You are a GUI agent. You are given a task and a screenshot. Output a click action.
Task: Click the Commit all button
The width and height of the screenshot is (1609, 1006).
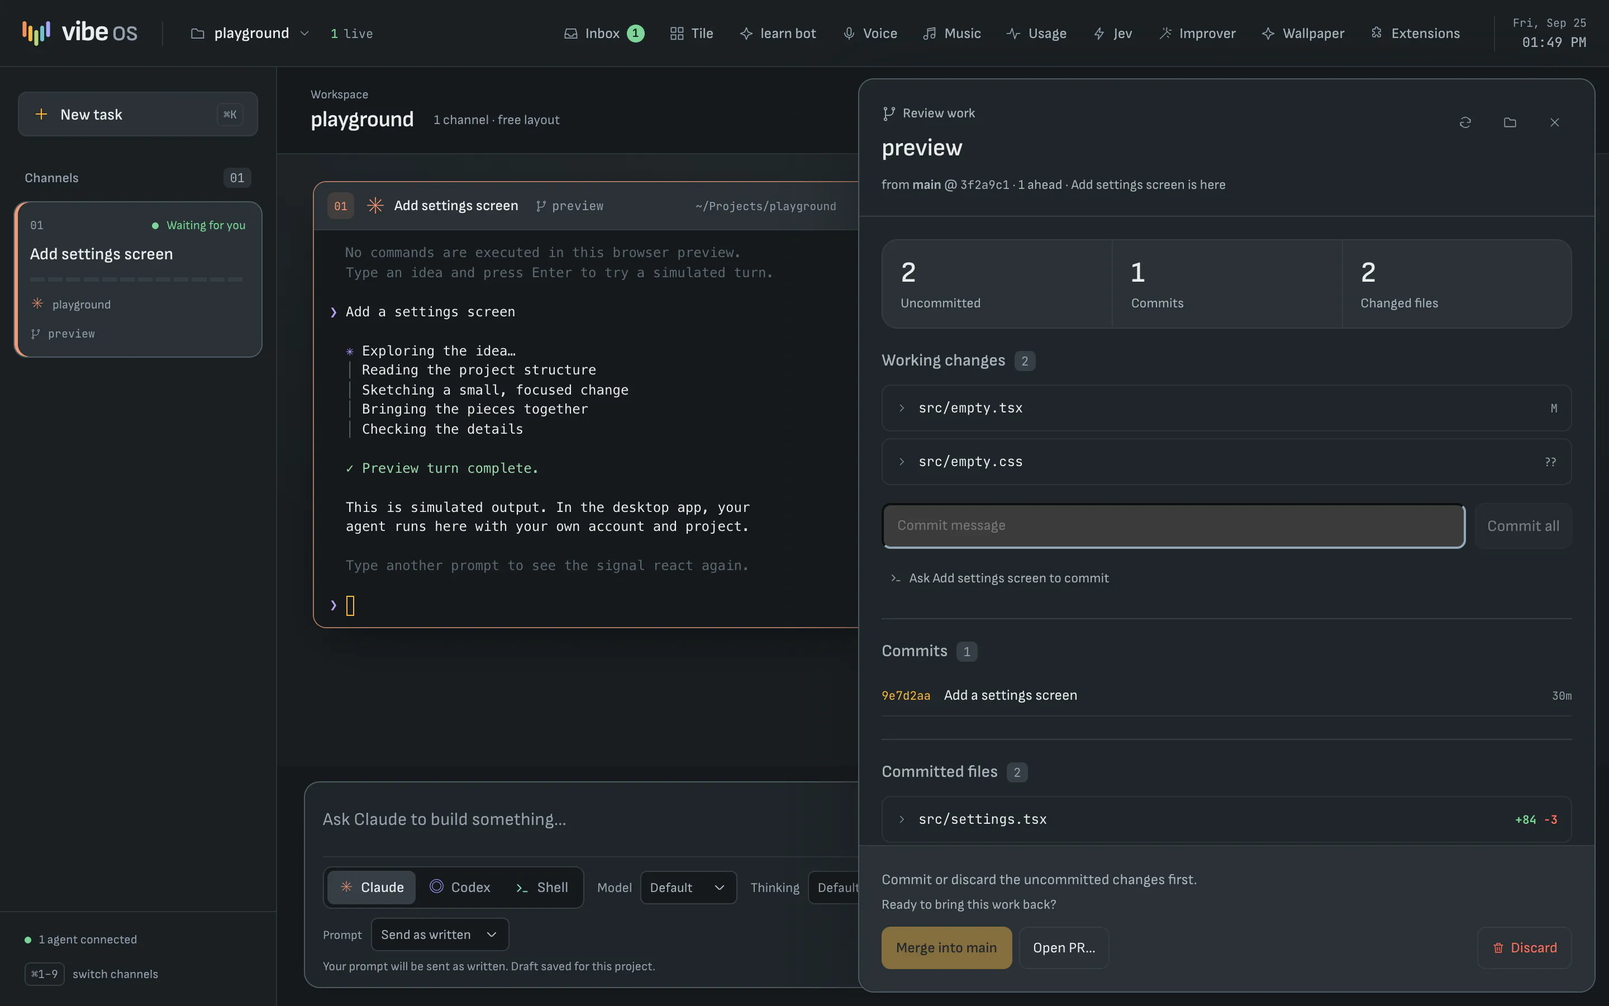coord(1522,526)
